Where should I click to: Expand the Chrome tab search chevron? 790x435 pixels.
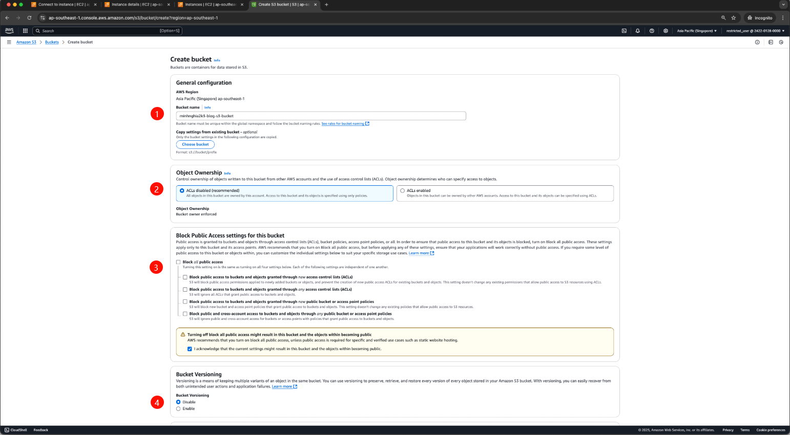pos(783,5)
